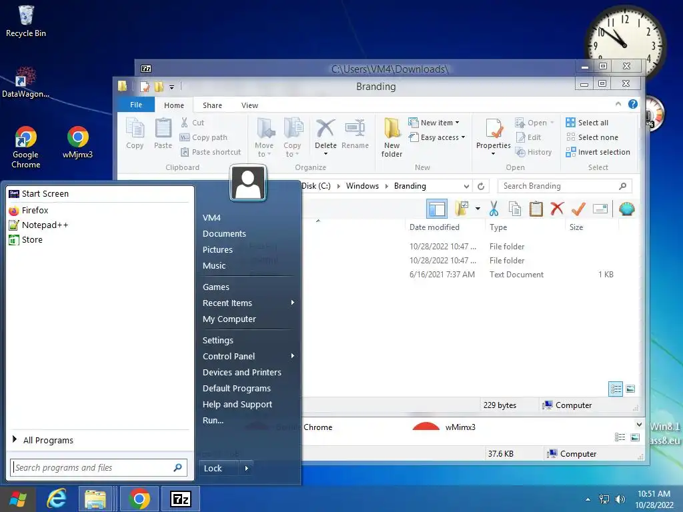This screenshot has height=512, width=683.
Task: Click the volume speaker tray icon
Action: [620, 499]
